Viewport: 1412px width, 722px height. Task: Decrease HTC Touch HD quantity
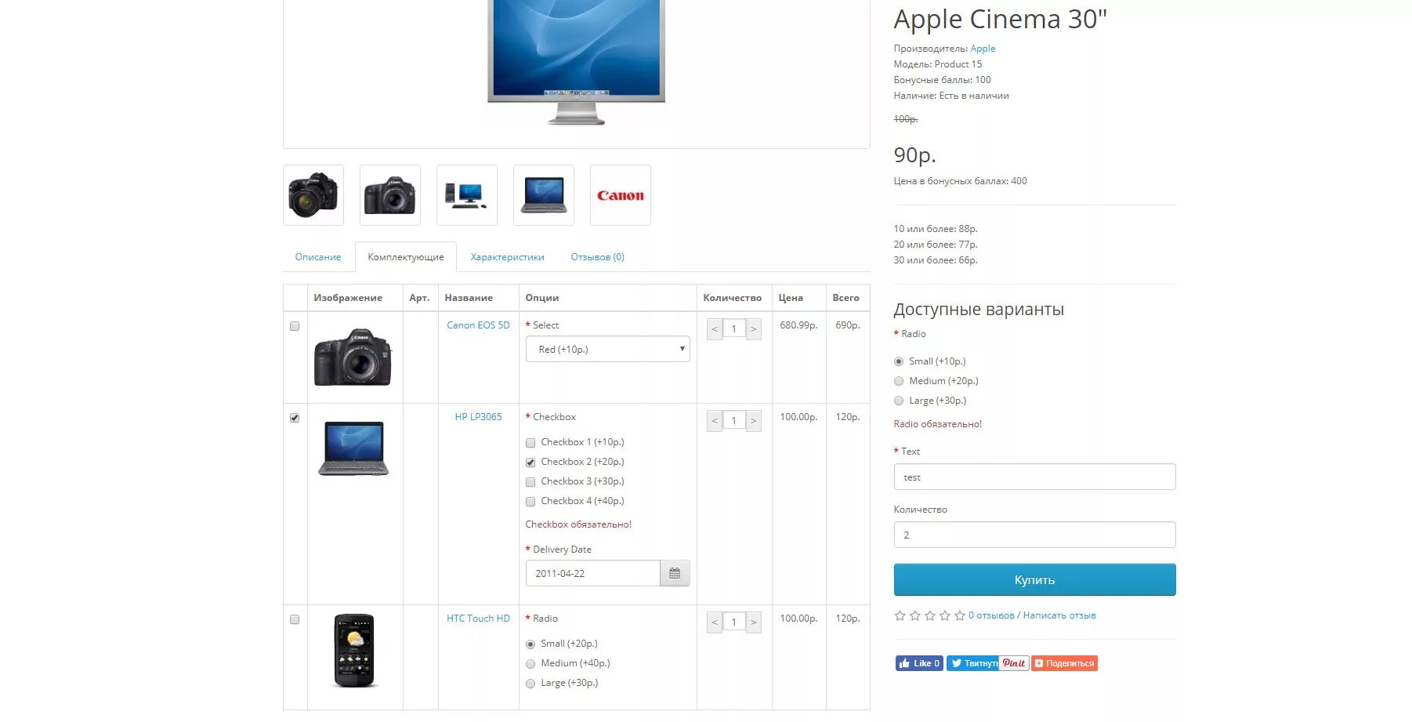tap(715, 622)
